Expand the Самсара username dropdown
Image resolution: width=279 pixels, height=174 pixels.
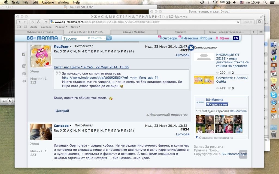70,126
